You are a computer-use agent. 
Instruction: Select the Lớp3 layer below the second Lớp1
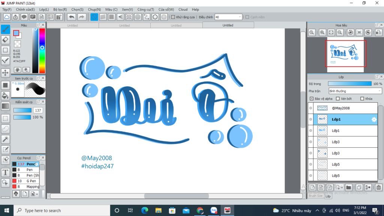tap(343, 142)
